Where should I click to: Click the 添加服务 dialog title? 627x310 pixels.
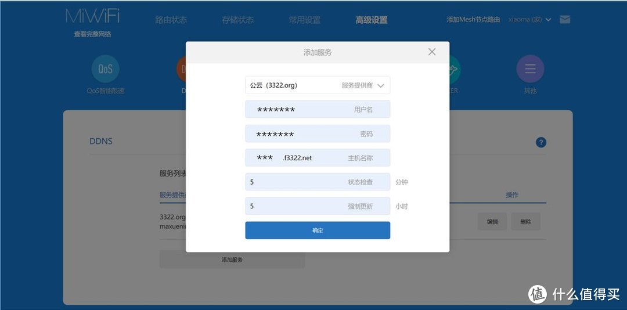[318, 52]
